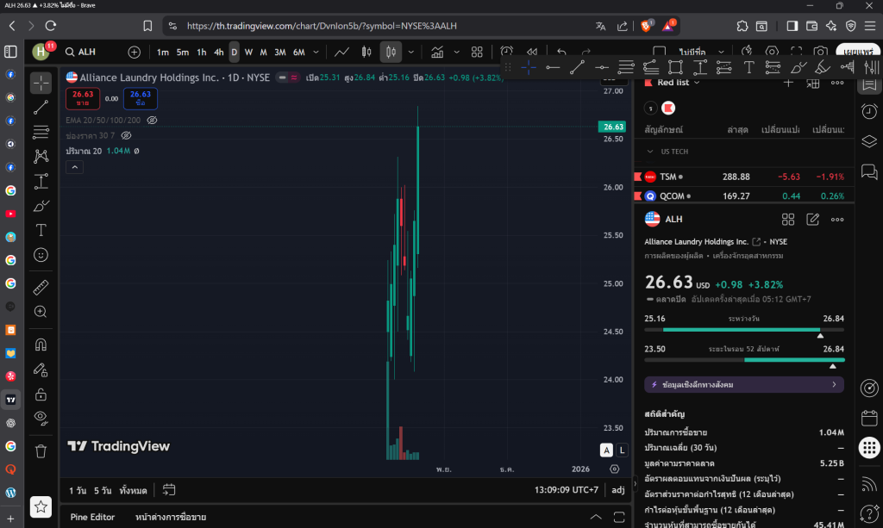Screen dimensions: 883x528
Task: Open the social insights banner link
Action: pyautogui.click(x=743, y=384)
